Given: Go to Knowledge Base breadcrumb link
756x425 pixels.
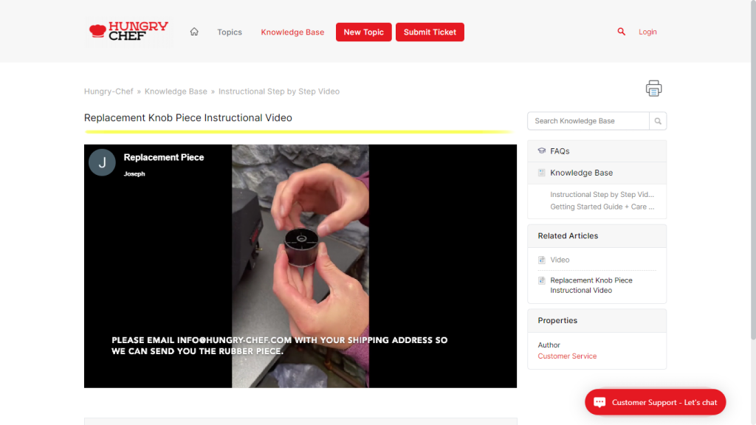Looking at the screenshot, I should click(176, 91).
